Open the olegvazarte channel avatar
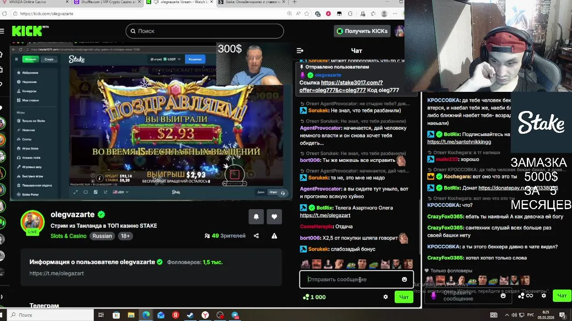572x321 pixels. 33,222
